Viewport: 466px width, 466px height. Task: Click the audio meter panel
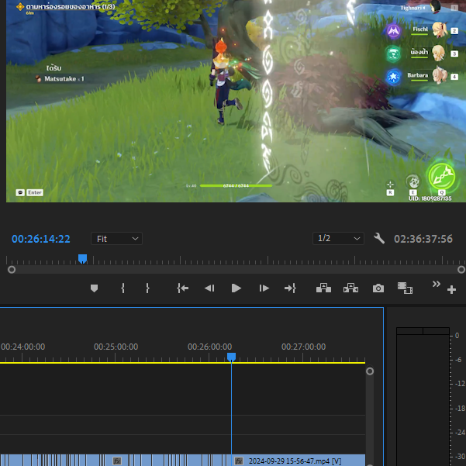click(423, 397)
